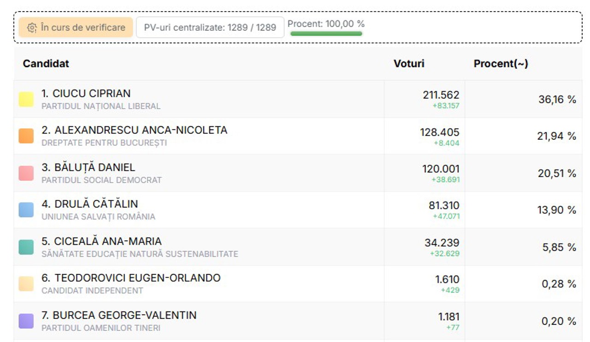The image size is (590, 342).
Task: Select orange swatch of Alexandrescu Anca-Nicoleta
Action: (x=26, y=136)
